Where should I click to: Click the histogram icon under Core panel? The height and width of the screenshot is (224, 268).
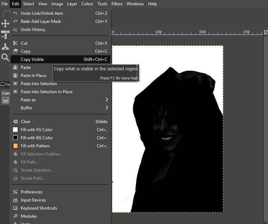[x=5, y=100]
